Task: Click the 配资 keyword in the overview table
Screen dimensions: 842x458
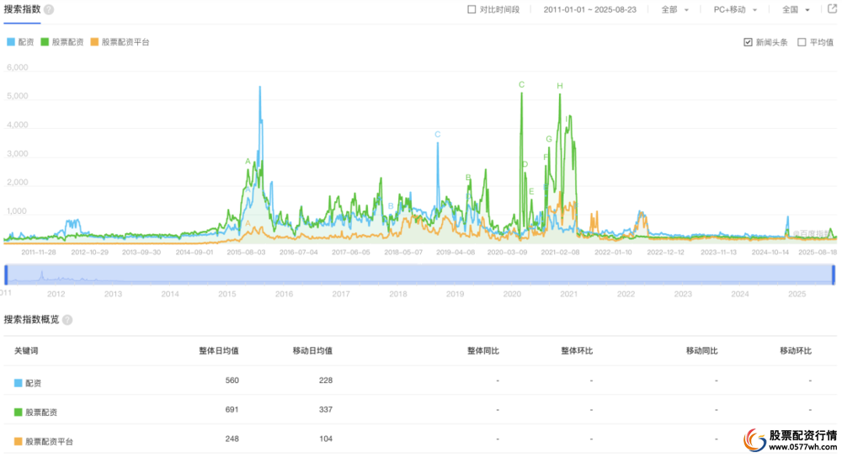Action: 33,383
